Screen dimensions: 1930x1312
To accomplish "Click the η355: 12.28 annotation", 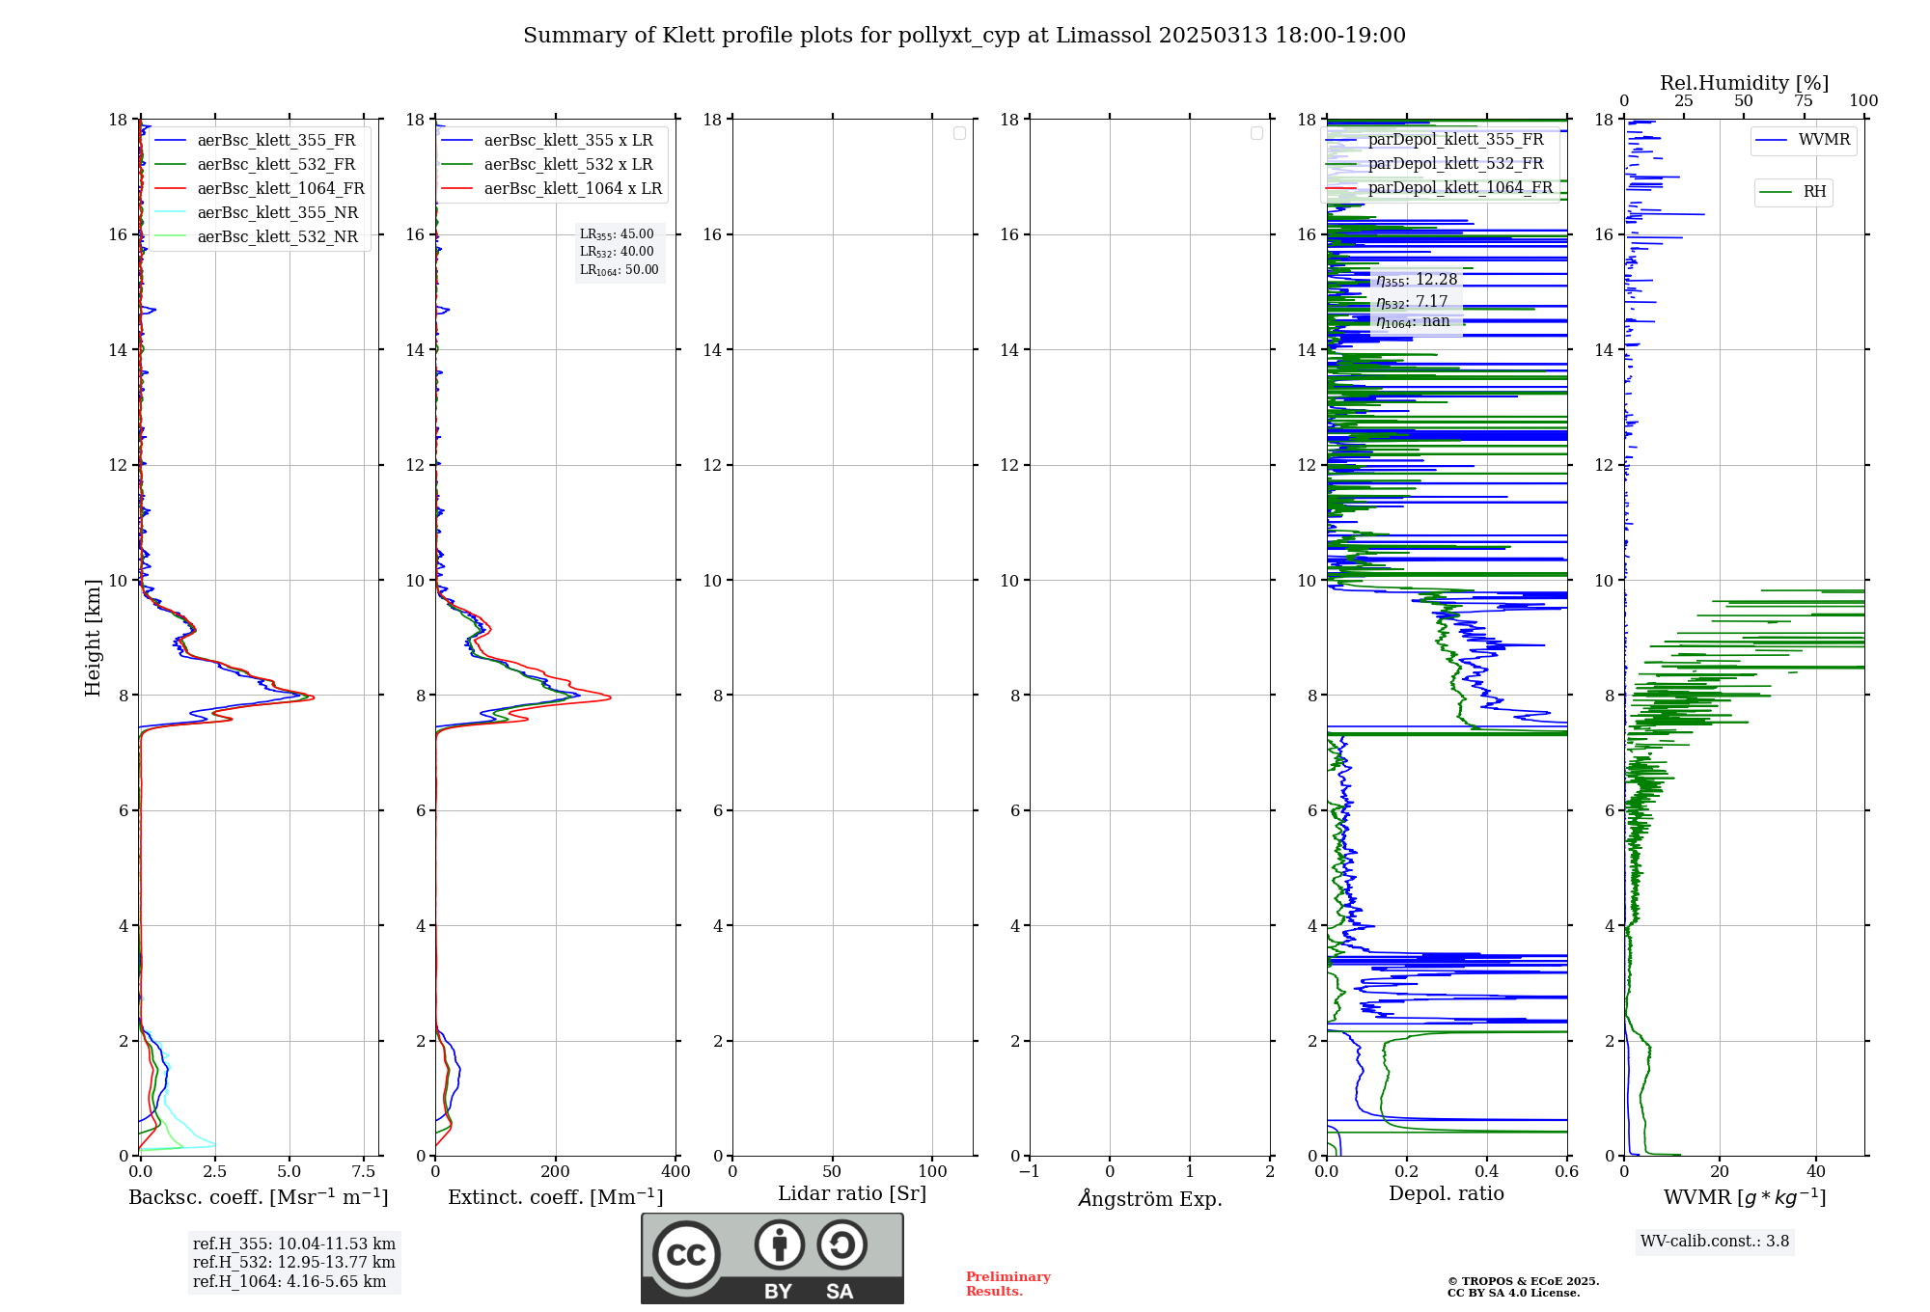I will pyautogui.click(x=1417, y=280).
